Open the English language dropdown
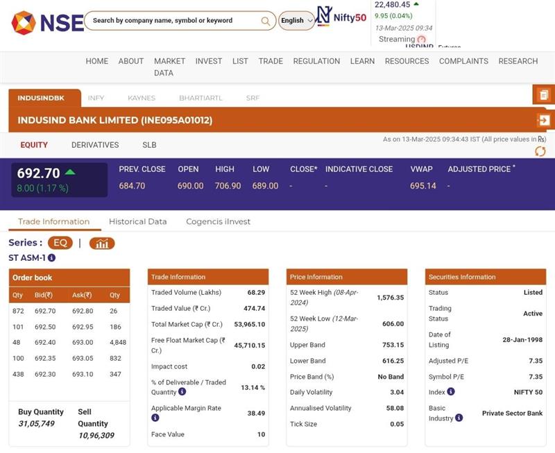Screen dimensions: 555x453 click(x=296, y=21)
